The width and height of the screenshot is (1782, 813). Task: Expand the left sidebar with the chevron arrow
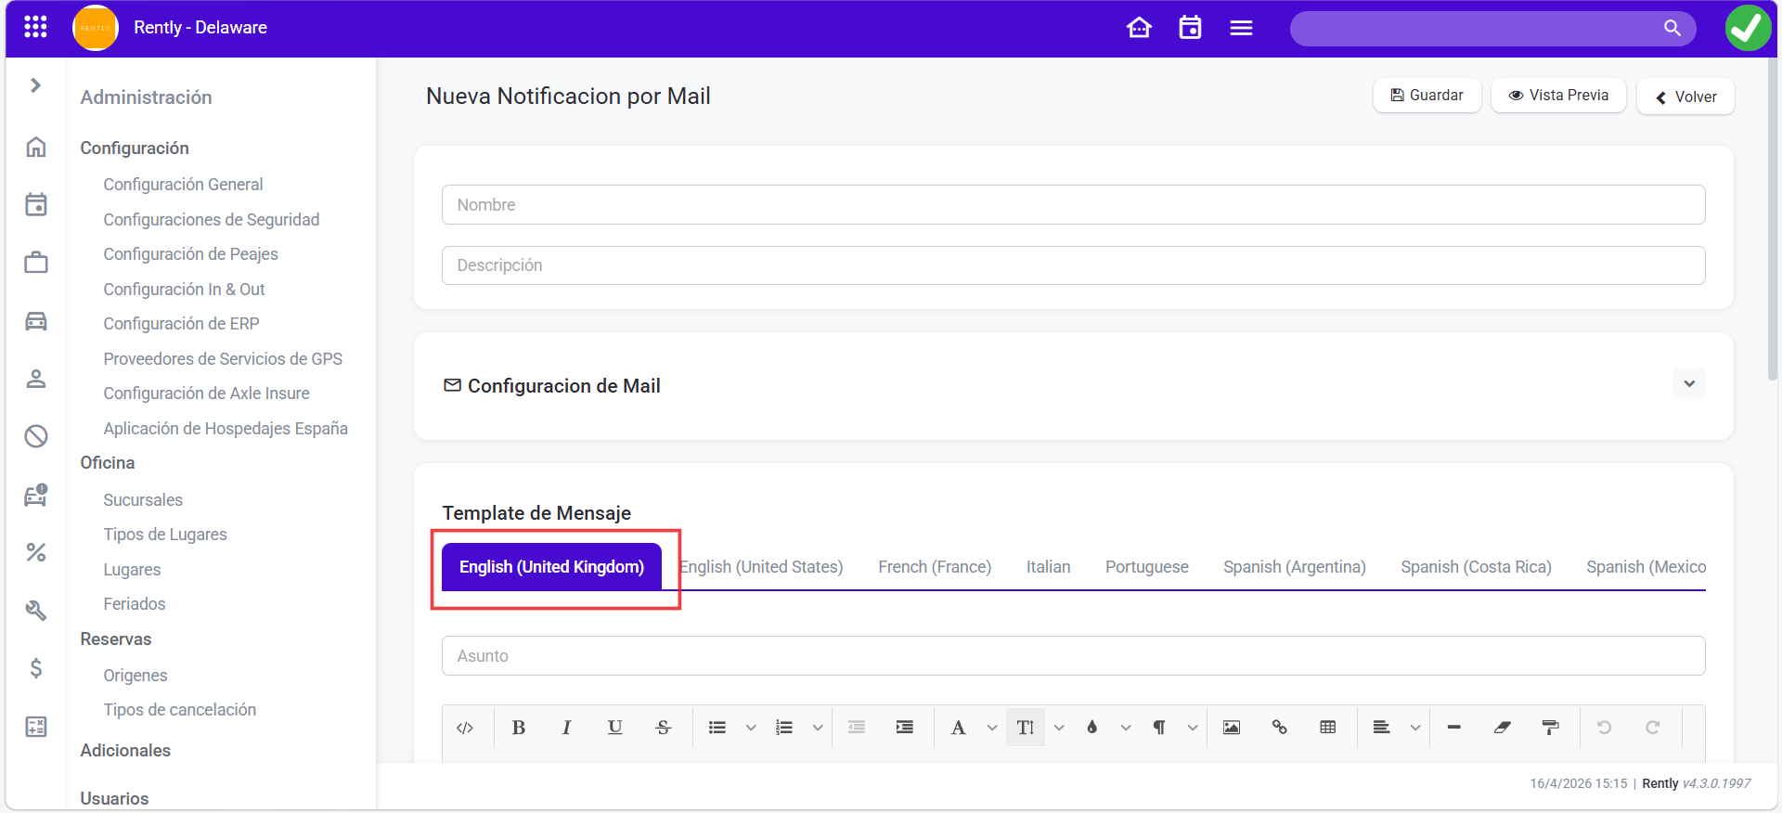pos(35,85)
